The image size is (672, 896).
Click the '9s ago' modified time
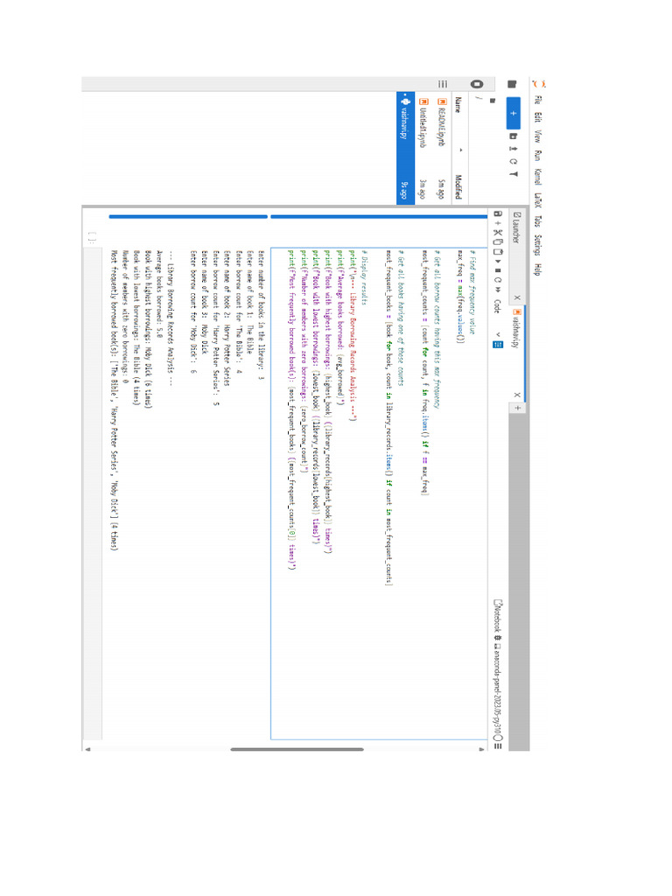[404, 192]
